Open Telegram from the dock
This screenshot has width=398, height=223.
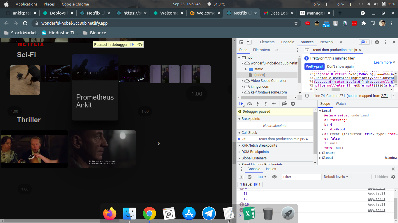coord(209,214)
